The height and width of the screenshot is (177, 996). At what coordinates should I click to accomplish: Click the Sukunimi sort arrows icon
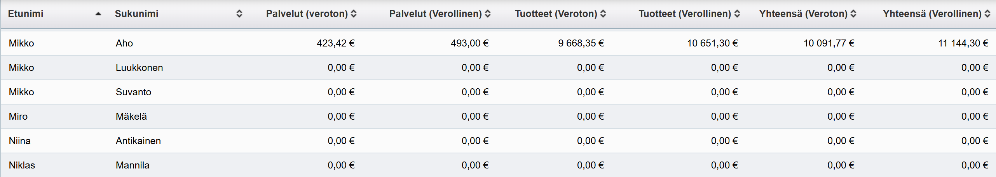(x=239, y=14)
